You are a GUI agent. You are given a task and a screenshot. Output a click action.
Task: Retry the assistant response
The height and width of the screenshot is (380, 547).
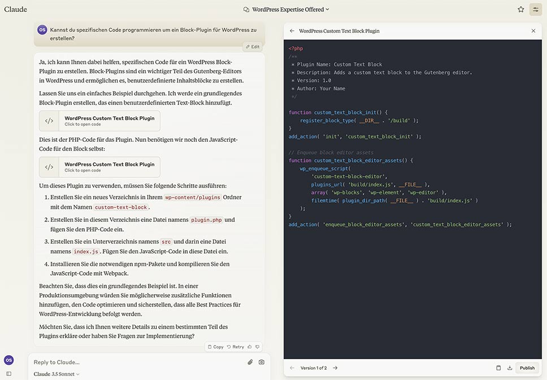[x=236, y=347]
